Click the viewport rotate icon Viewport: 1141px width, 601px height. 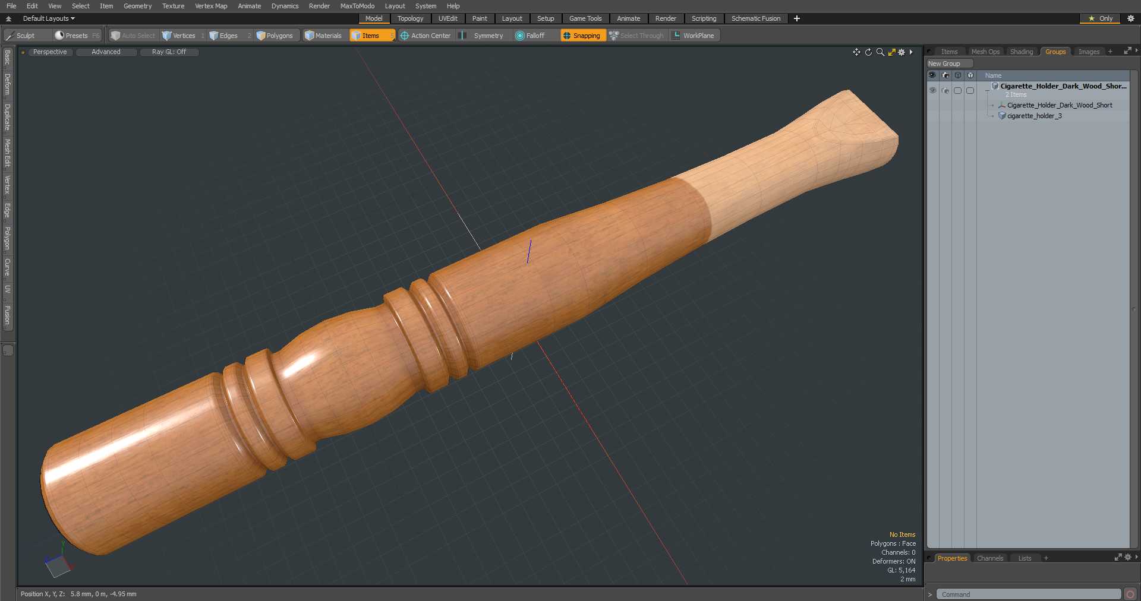pos(868,52)
